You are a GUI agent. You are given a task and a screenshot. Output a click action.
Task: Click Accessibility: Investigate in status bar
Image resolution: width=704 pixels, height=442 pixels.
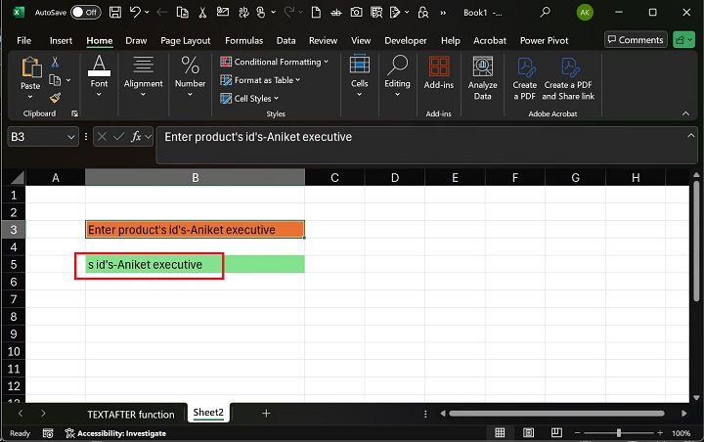click(x=115, y=433)
